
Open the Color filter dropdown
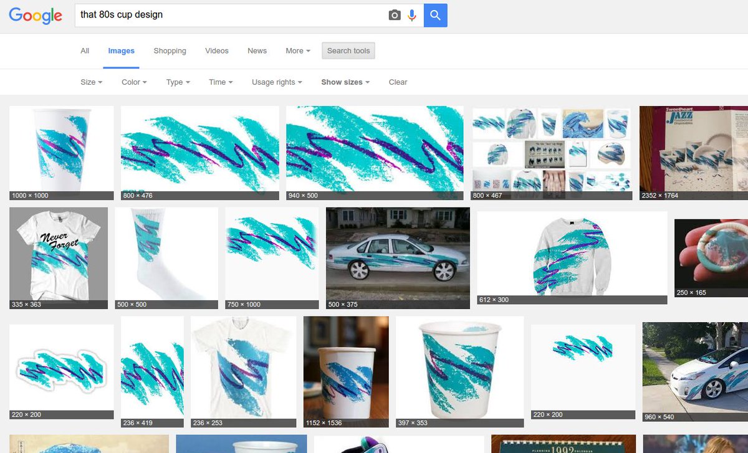134,82
